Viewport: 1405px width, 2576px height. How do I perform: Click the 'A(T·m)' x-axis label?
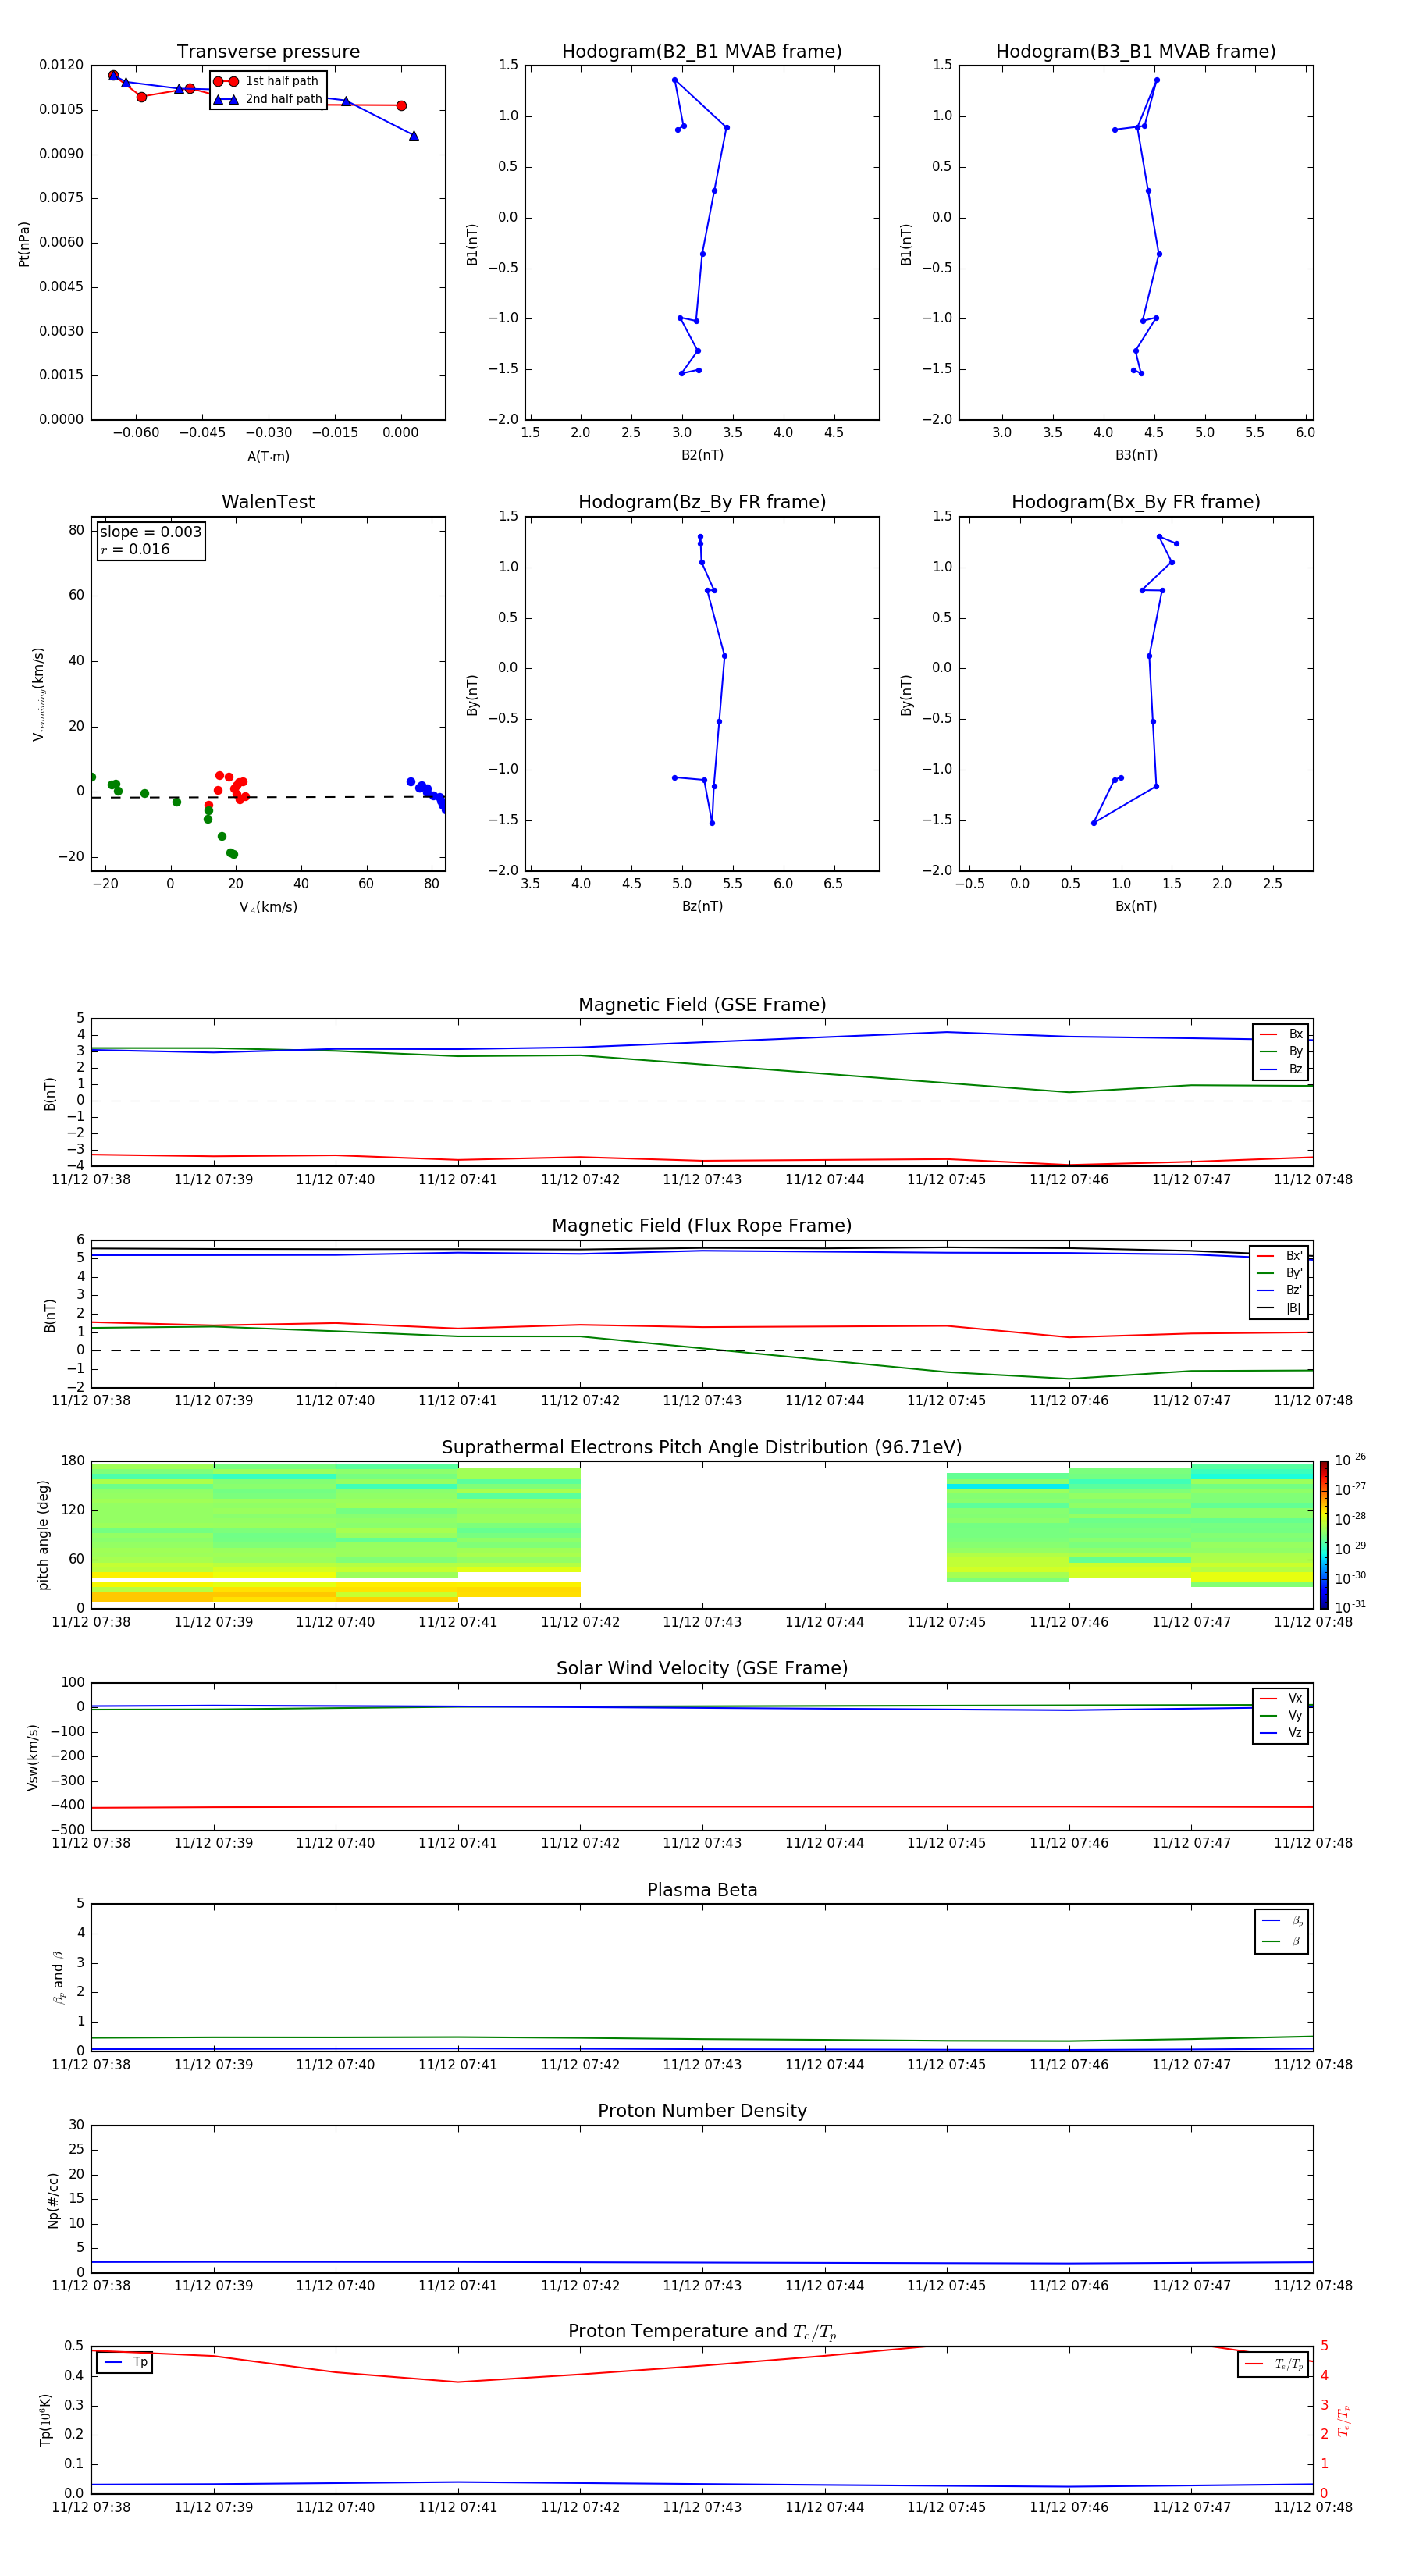point(268,457)
